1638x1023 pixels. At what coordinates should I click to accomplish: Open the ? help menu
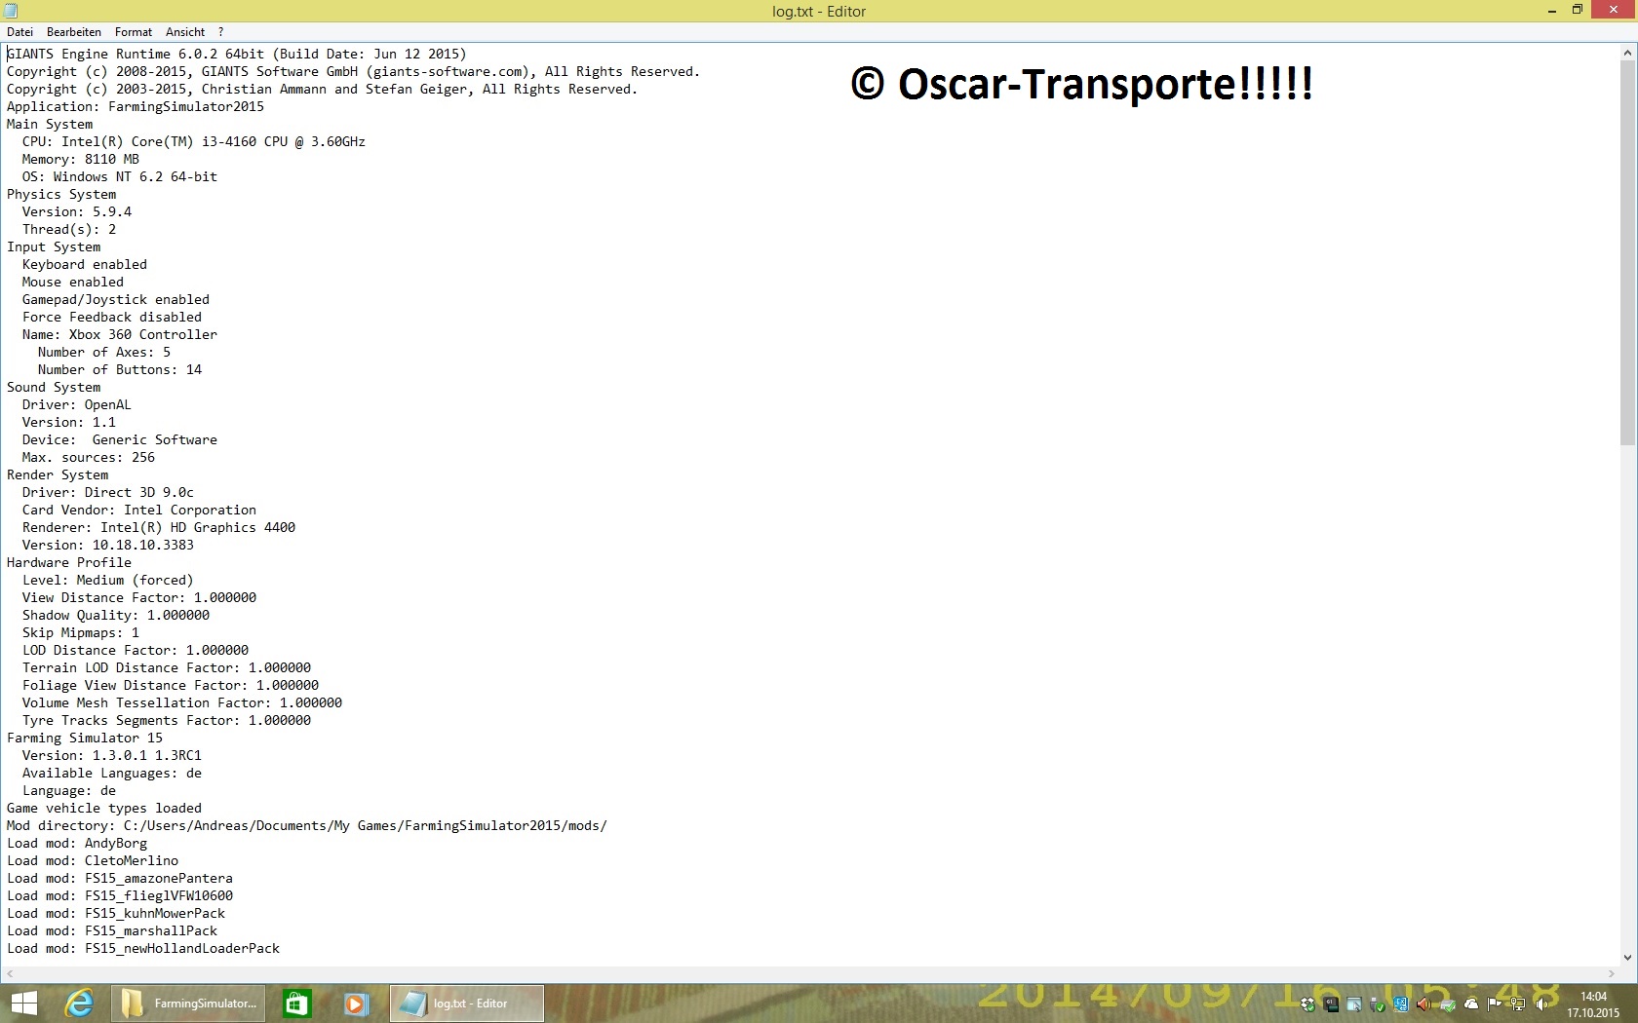coord(220,32)
